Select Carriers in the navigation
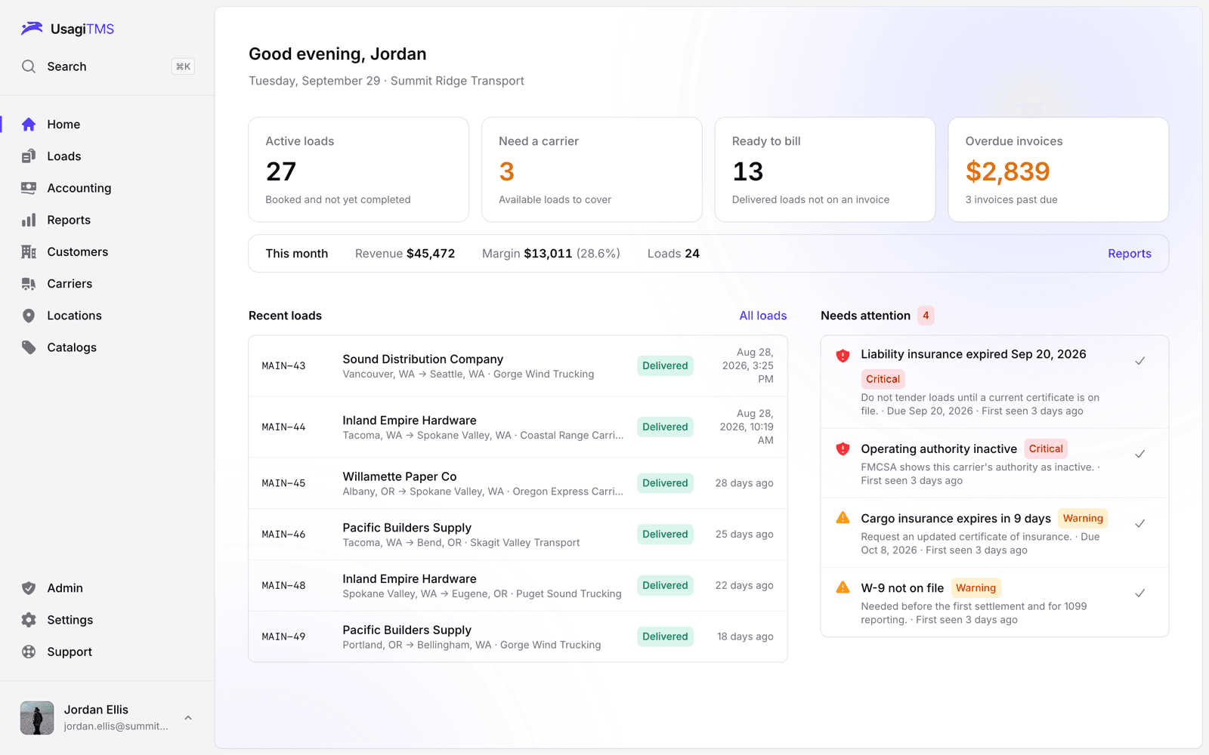Viewport: 1209px width, 755px height. tap(107, 284)
